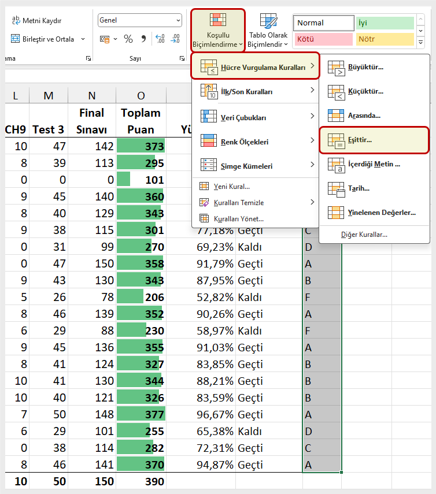Click grade F beside 52,82%

tap(322, 297)
